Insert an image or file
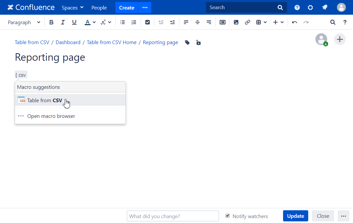 tap(236, 22)
